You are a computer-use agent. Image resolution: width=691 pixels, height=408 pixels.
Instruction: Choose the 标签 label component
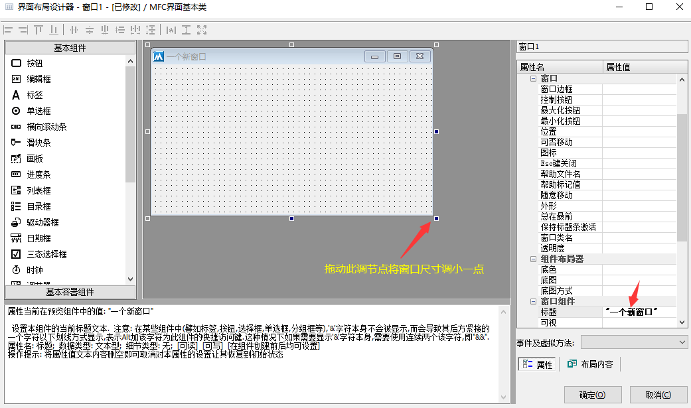(35, 95)
